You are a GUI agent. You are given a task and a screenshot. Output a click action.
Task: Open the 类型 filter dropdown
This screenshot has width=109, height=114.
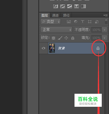(51, 21)
